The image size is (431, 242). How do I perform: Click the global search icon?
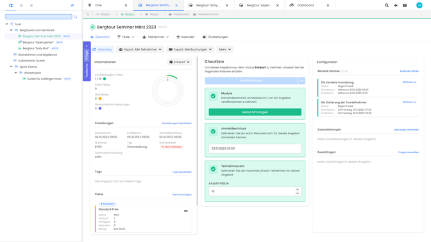pos(387,5)
